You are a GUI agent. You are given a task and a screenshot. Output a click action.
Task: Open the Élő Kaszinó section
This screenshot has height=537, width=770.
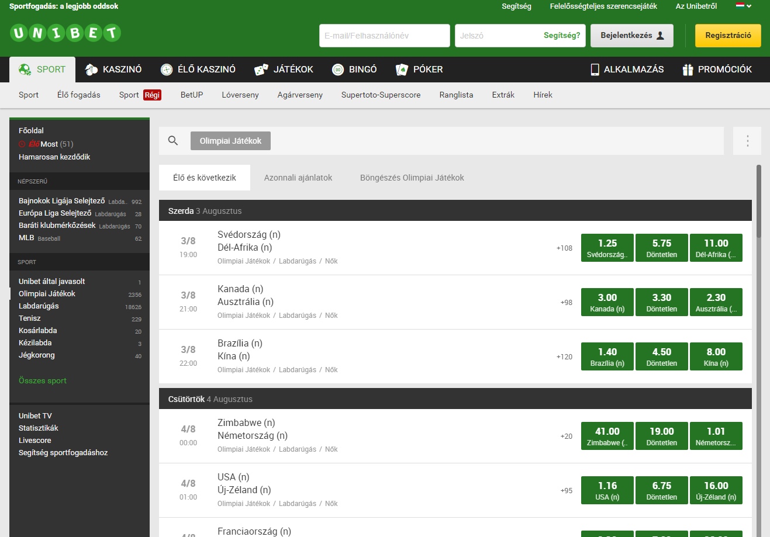[x=198, y=70]
